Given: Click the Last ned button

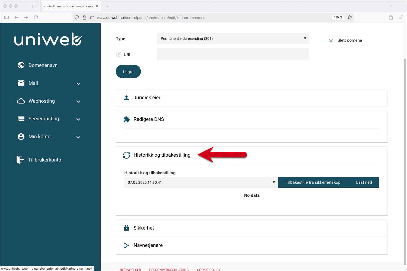Looking at the screenshot, I should tap(364, 182).
